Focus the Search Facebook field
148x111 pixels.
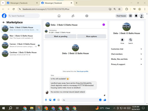coord(24,16)
